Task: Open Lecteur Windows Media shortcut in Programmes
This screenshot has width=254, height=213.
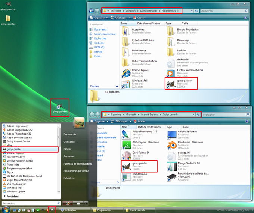Action: tap(170, 73)
